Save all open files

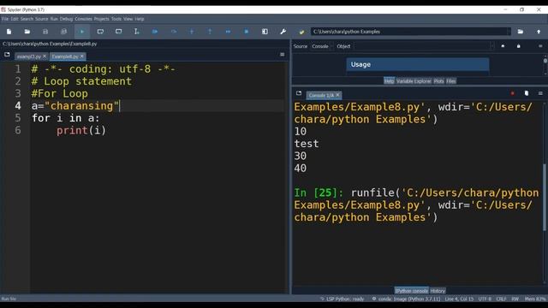pyautogui.click(x=63, y=32)
